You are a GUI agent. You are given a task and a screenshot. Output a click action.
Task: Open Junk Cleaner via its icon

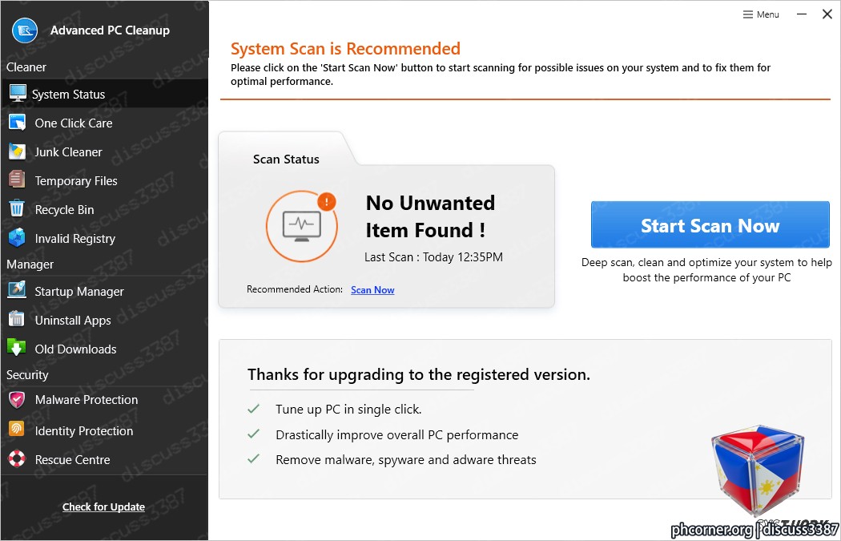[x=17, y=151]
